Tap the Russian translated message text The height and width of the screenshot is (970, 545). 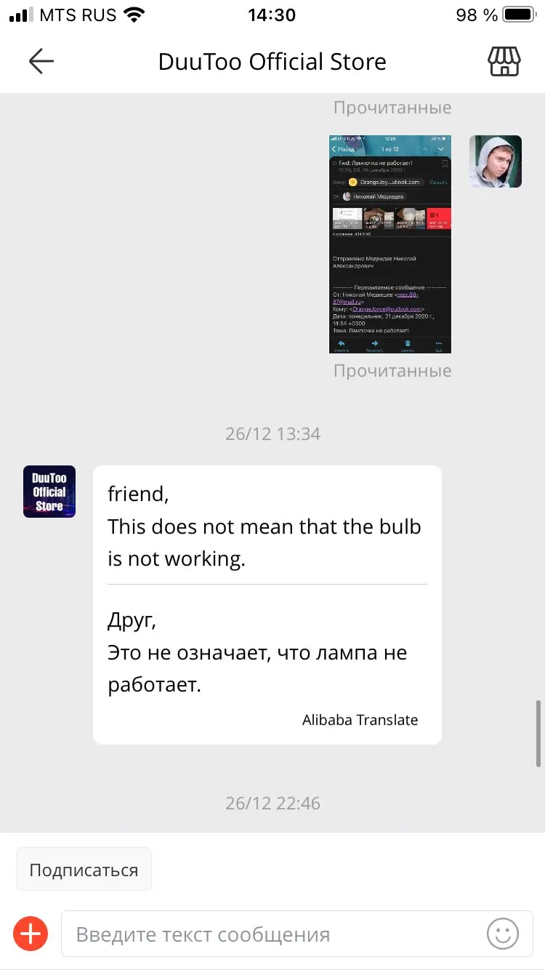257,652
